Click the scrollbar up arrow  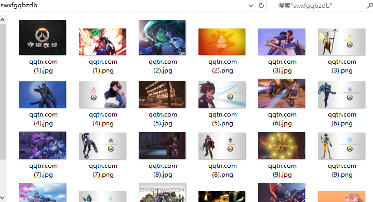coord(3,20)
